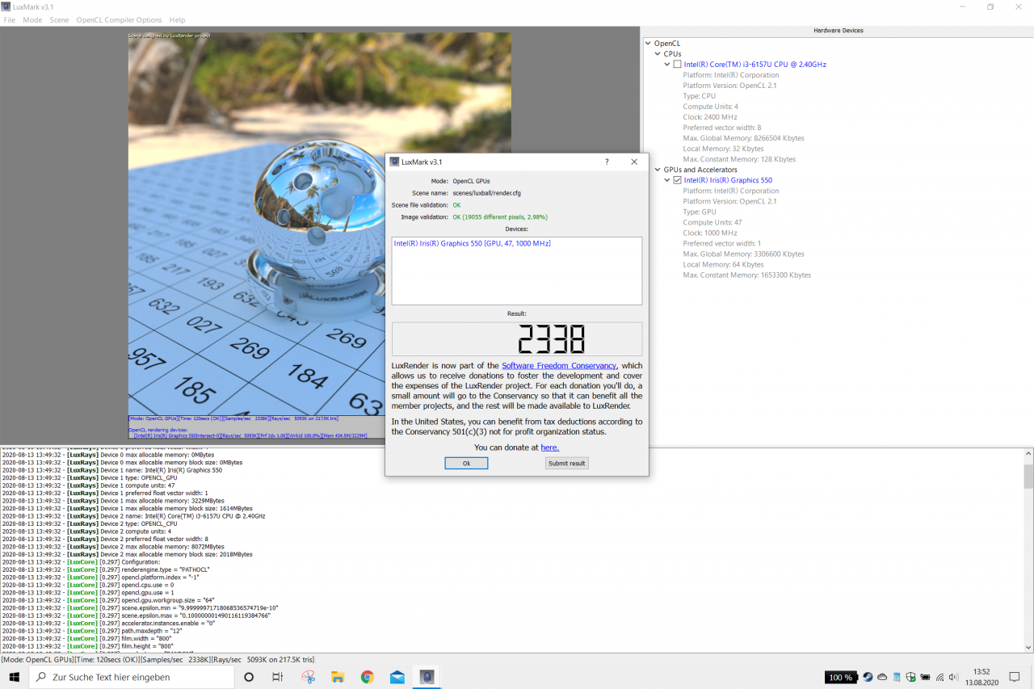The width and height of the screenshot is (1034, 689).
Task: Open the File menu
Action: click(x=10, y=19)
